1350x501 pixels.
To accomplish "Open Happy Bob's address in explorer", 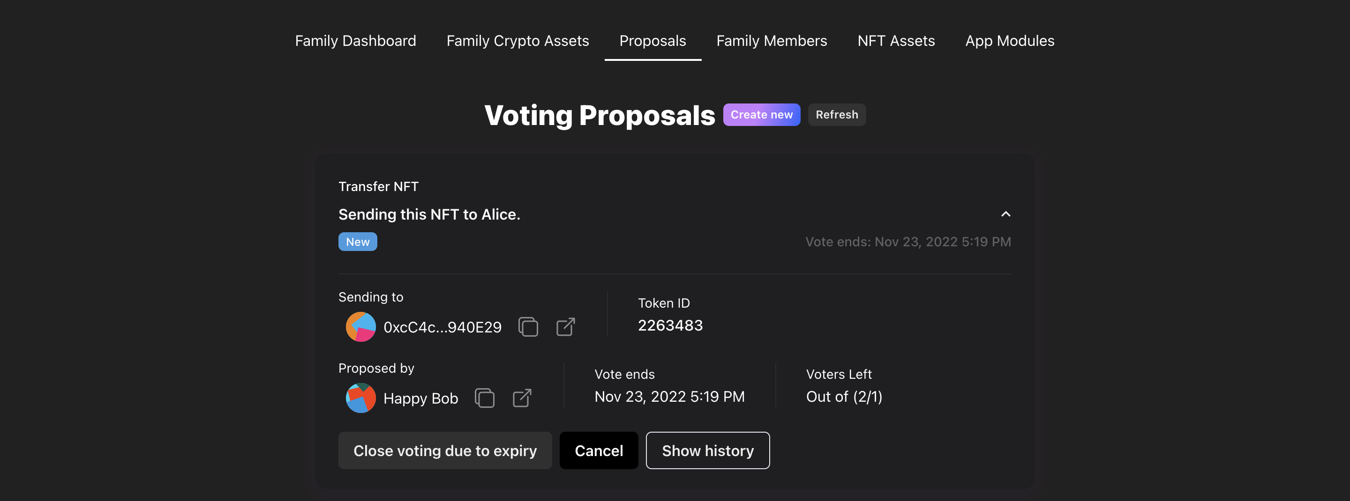I will click(x=522, y=398).
